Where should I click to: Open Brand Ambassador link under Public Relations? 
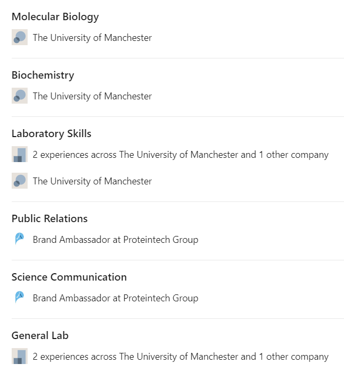pos(115,240)
